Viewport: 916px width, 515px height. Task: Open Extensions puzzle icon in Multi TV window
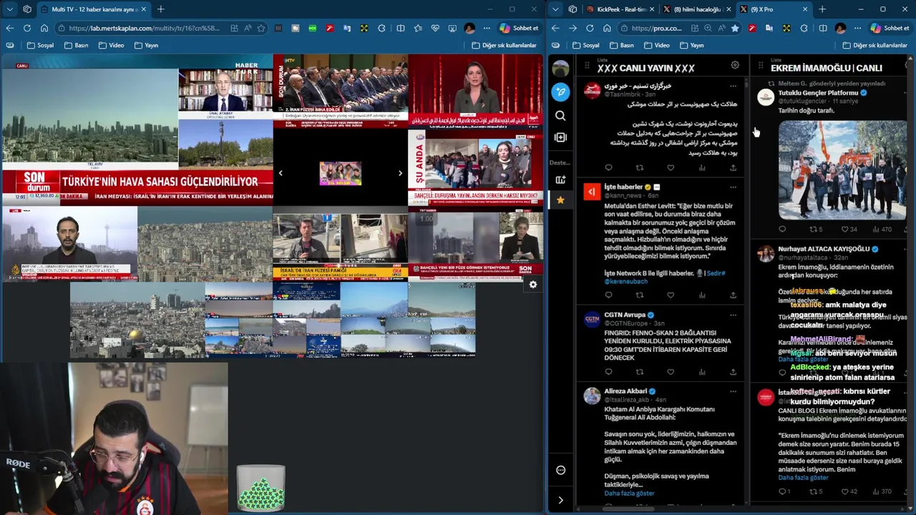tap(381, 28)
